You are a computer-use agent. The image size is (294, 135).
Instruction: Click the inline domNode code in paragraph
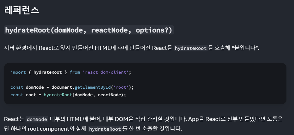37,119
